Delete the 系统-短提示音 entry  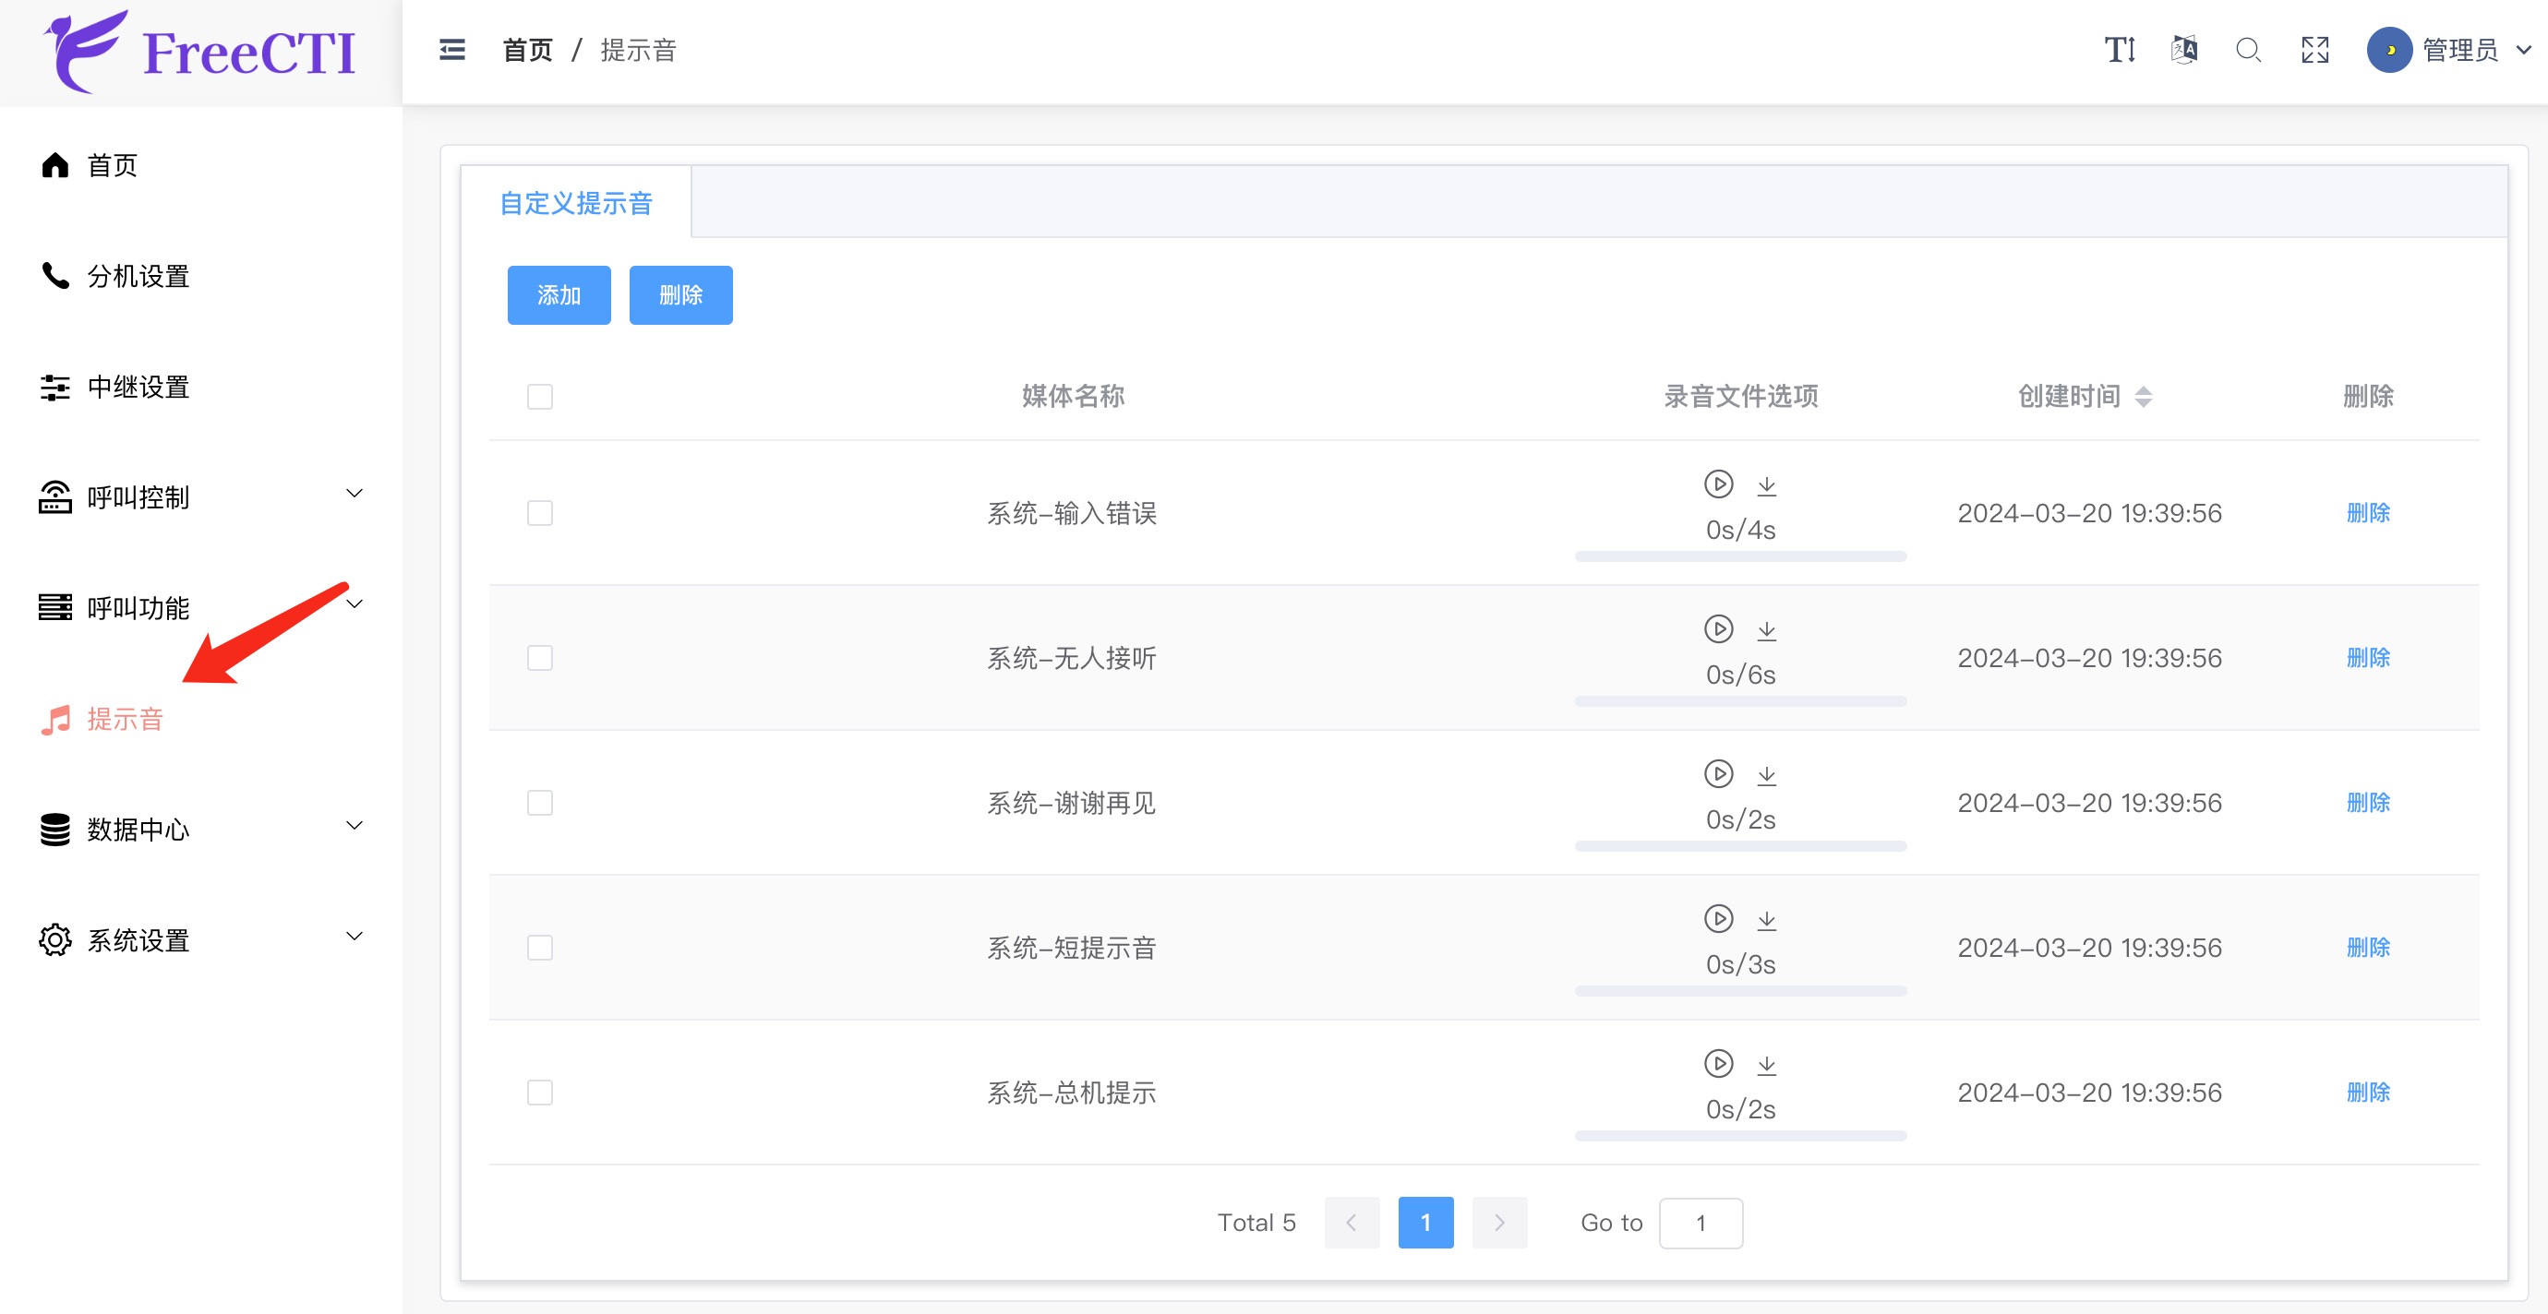[x=2368, y=947]
